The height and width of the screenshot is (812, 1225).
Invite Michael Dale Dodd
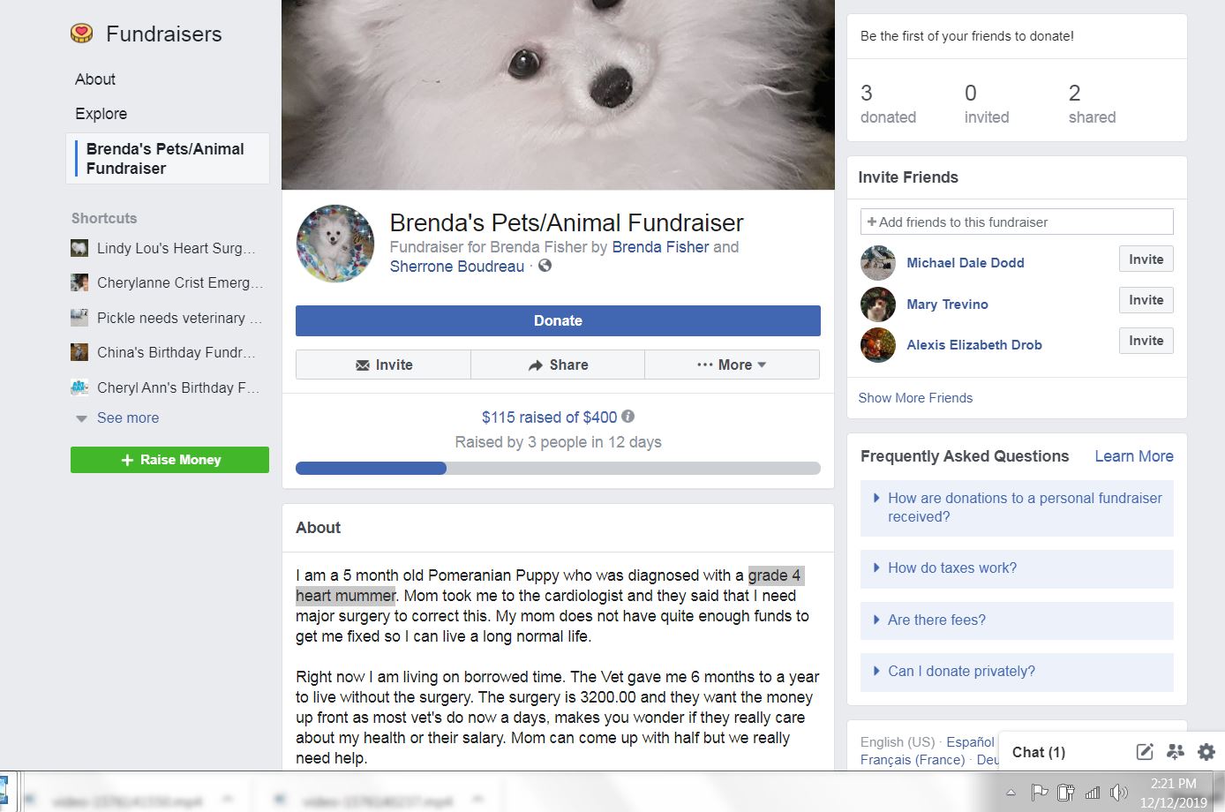pyautogui.click(x=1146, y=259)
